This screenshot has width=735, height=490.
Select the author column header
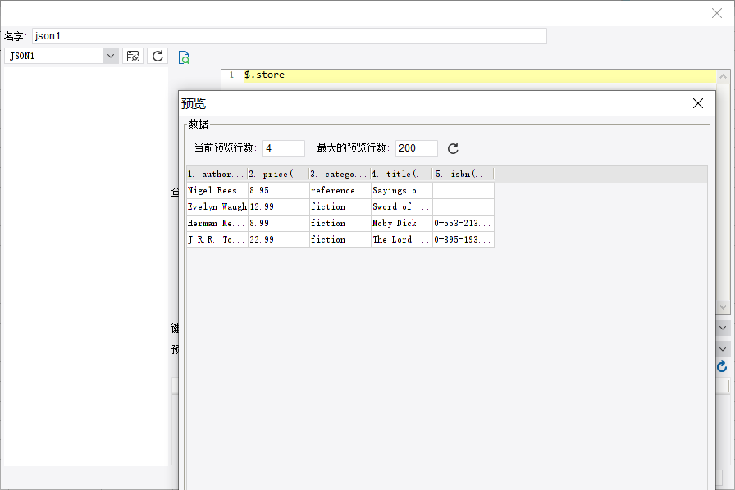click(x=217, y=174)
